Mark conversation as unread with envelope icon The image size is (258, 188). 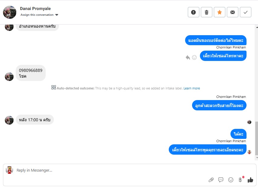(x=233, y=12)
